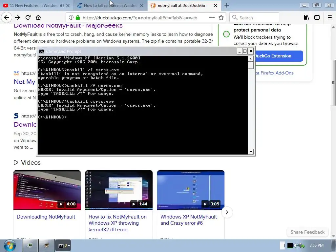Go forward with the browser forward arrow
336x252 pixels.
pyautogui.click(x=17, y=18)
